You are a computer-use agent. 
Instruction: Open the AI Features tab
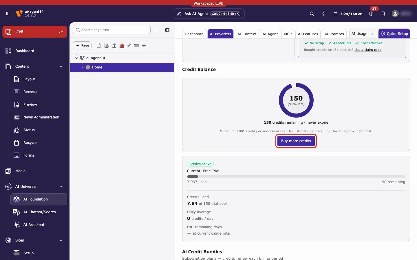pyautogui.click(x=308, y=34)
